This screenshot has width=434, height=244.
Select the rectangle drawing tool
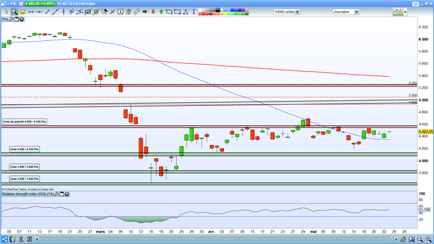pyautogui.click(x=177, y=12)
